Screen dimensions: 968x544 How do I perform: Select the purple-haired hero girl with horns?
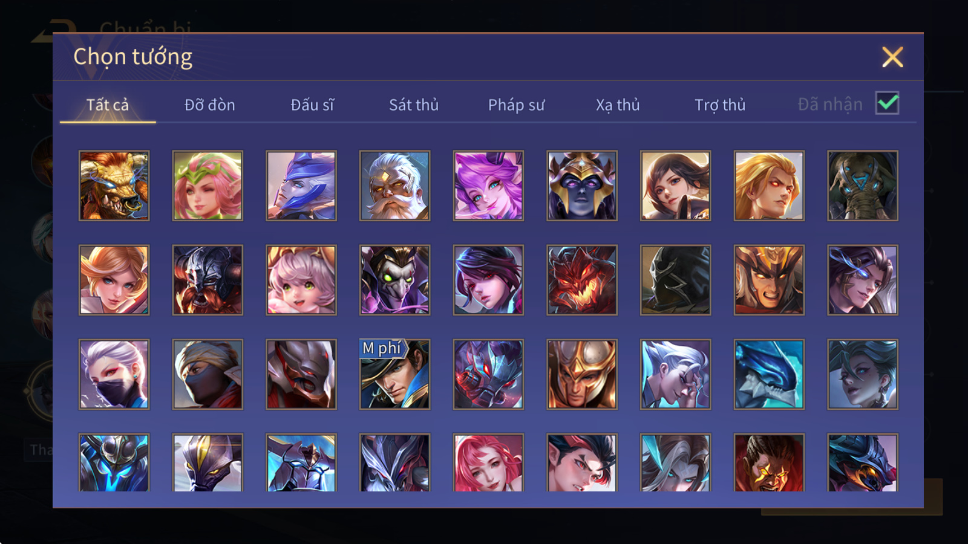(488, 186)
